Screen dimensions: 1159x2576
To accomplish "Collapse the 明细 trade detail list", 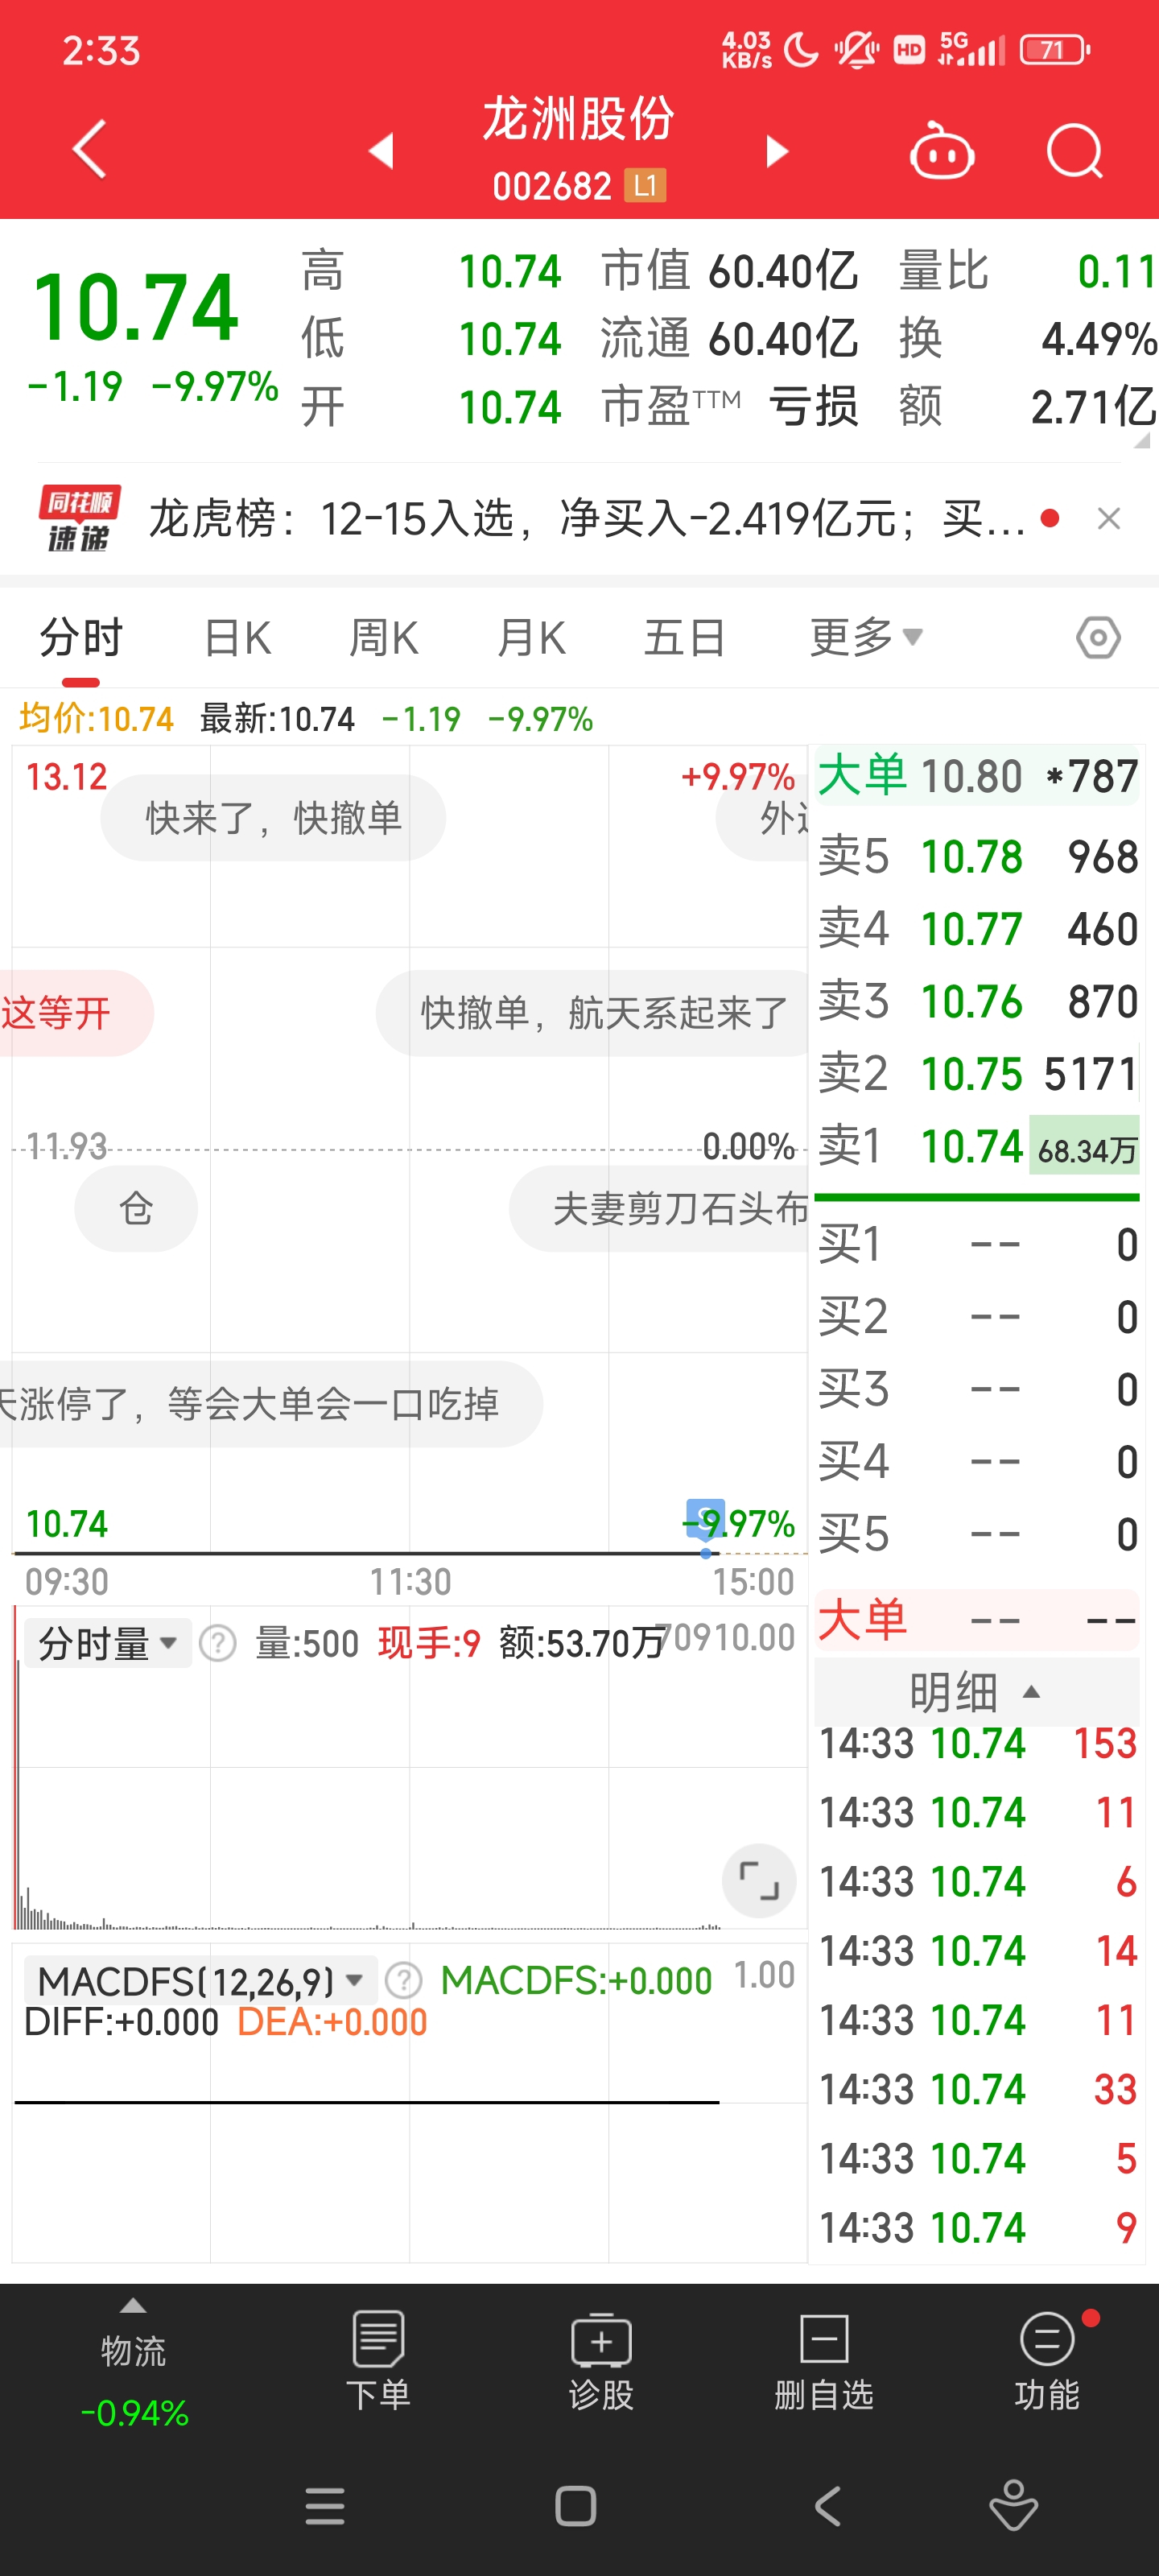I will pyautogui.click(x=976, y=1692).
